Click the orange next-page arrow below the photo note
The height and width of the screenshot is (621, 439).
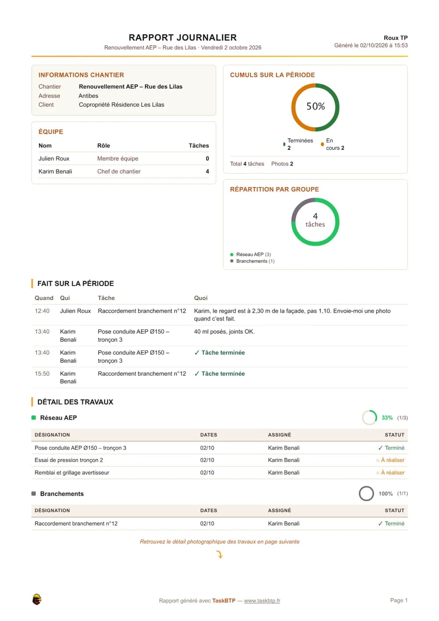219,555
